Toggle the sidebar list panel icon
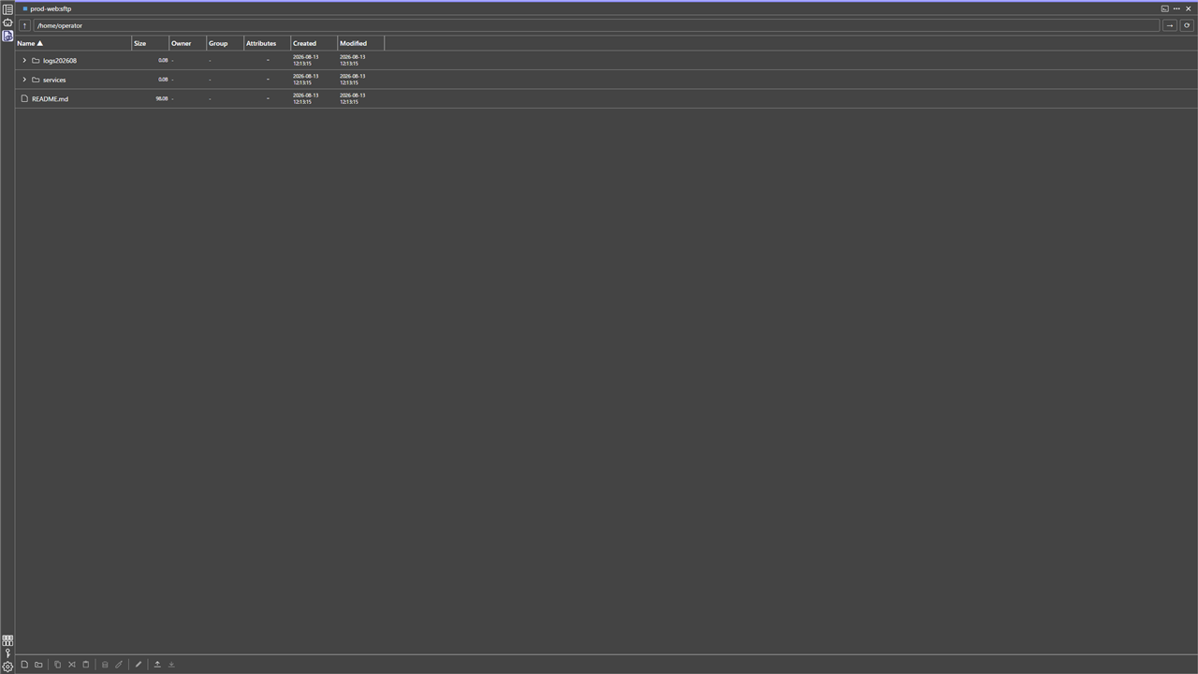Viewport: 1198px width, 674px height. click(7, 9)
